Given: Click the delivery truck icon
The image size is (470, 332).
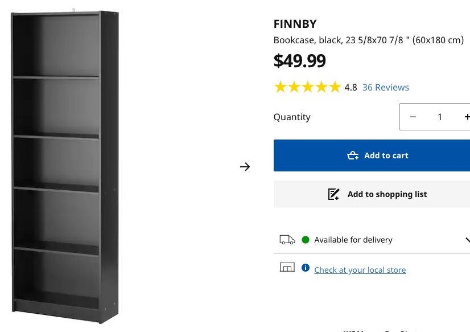Looking at the screenshot, I should point(287,240).
